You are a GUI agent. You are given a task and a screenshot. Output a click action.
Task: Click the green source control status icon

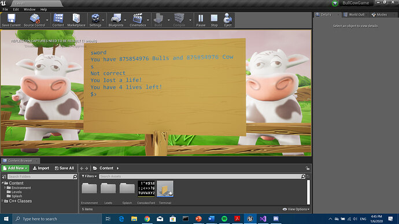pyautogui.click(x=335, y=3)
